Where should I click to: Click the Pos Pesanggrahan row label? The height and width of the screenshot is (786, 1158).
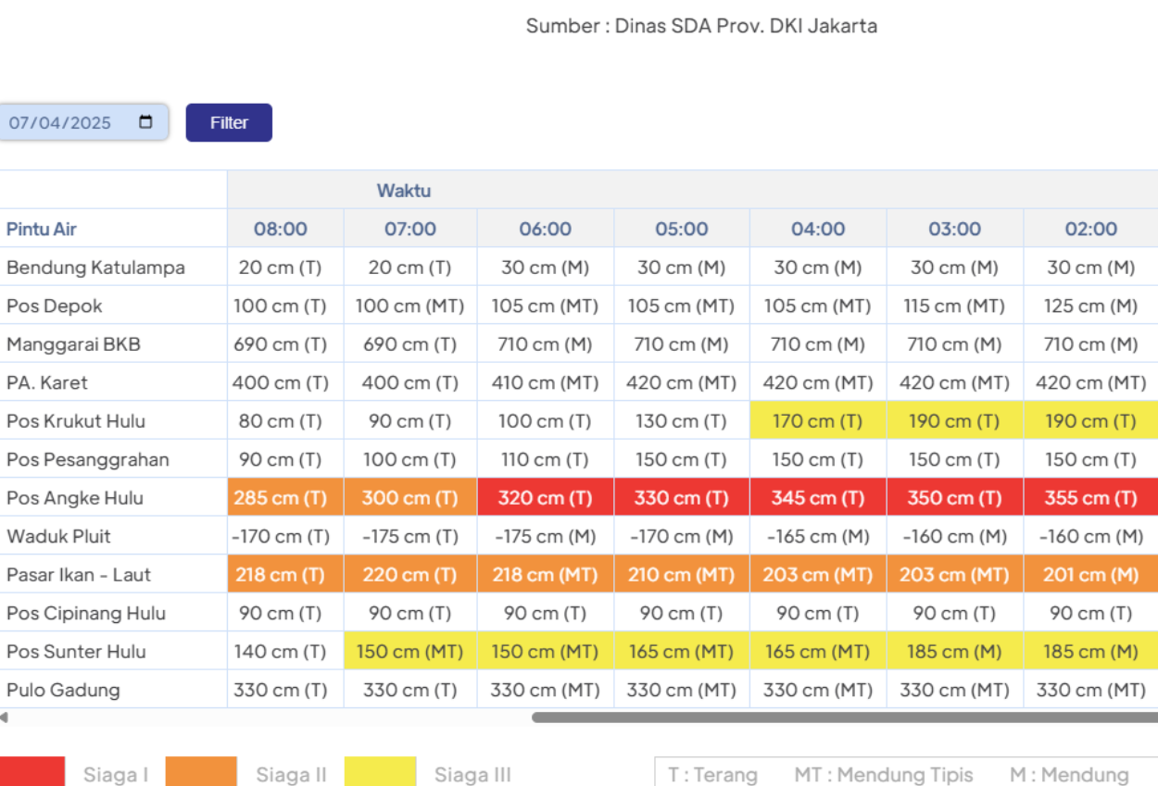pos(88,459)
